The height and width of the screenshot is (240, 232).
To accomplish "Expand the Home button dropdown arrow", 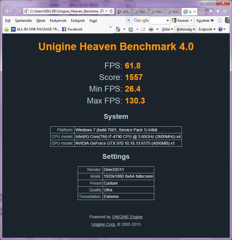I will tap(124, 29).
